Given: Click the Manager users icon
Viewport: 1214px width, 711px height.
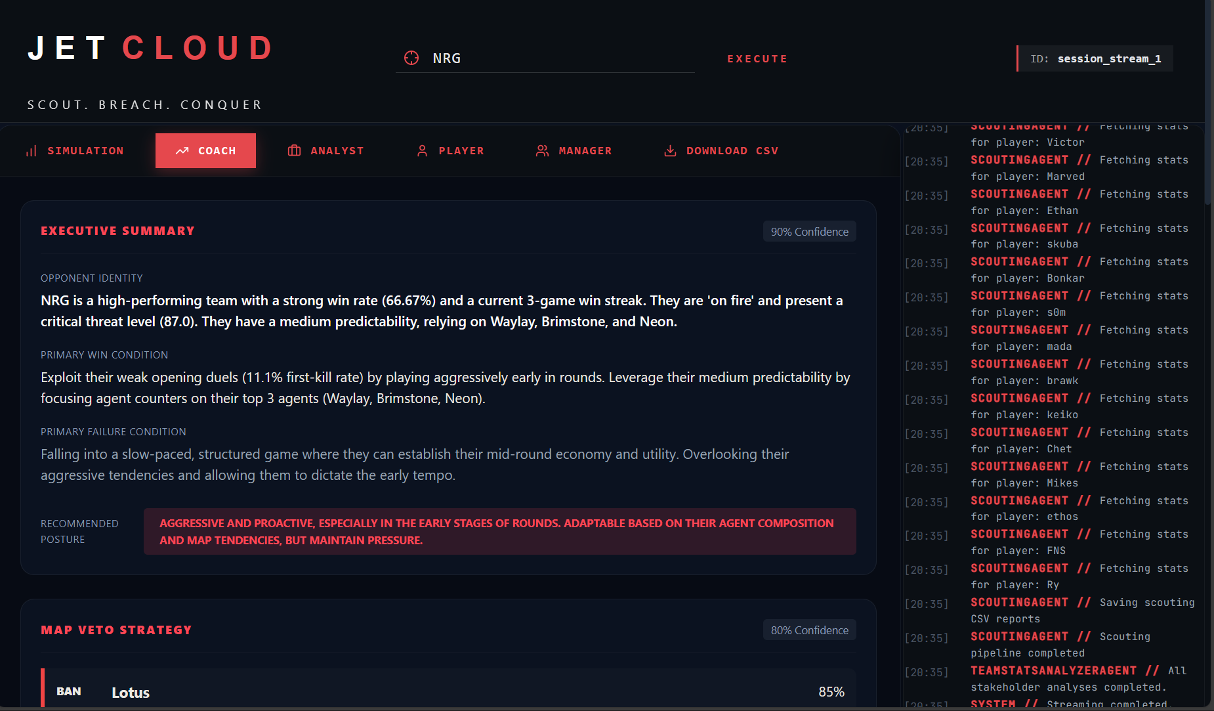Looking at the screenshot, I should [x=542, y=151].
